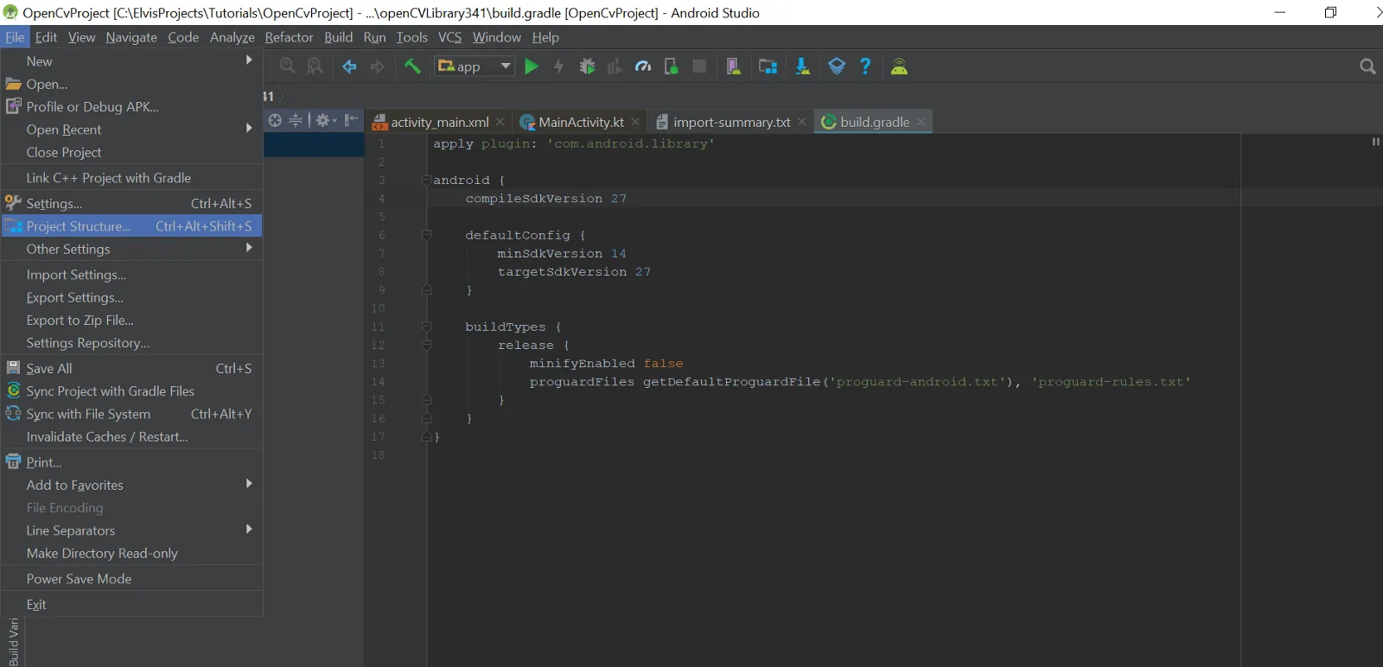The height and width of the screenshot is (667, 1383).
Task: Expand the Other Settings submenu
Action: [131, 249]
